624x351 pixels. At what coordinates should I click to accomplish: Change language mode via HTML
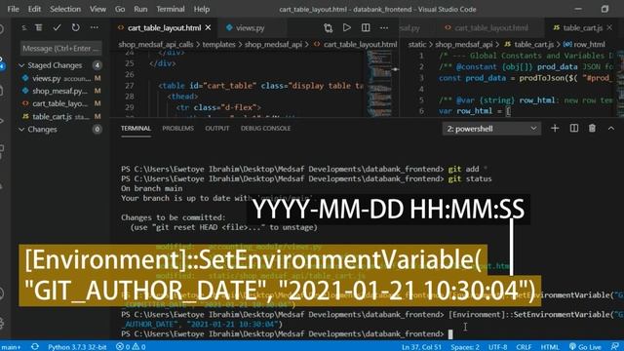pyautogui.click(x=550, y=347)
